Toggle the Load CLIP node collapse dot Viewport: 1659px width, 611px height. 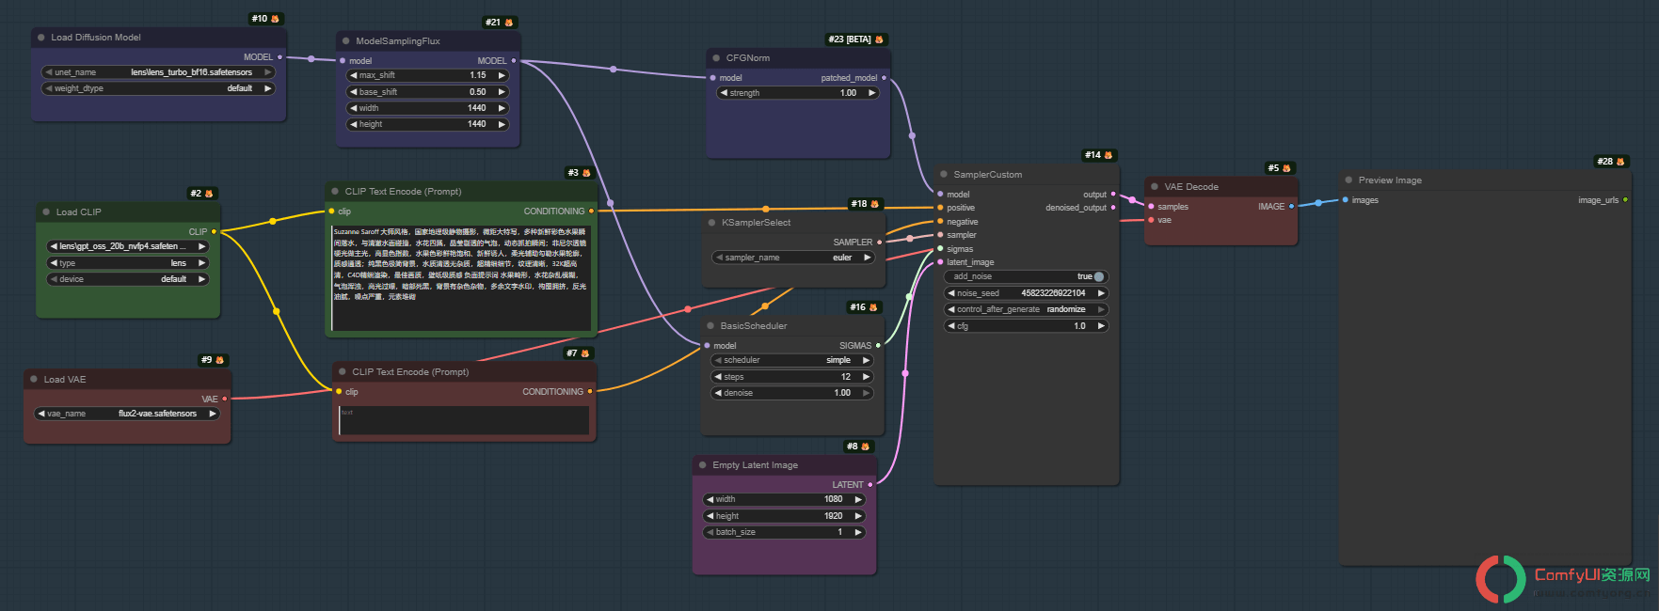[x=46, y=212]
